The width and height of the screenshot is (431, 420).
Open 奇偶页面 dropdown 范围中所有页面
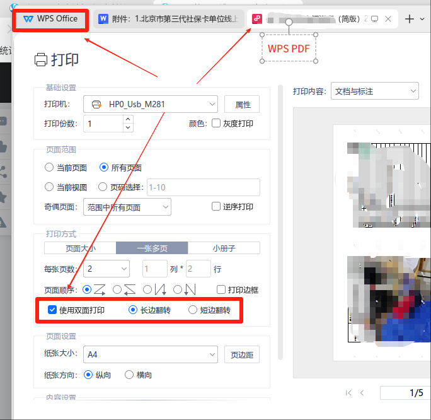click(127, 207)
